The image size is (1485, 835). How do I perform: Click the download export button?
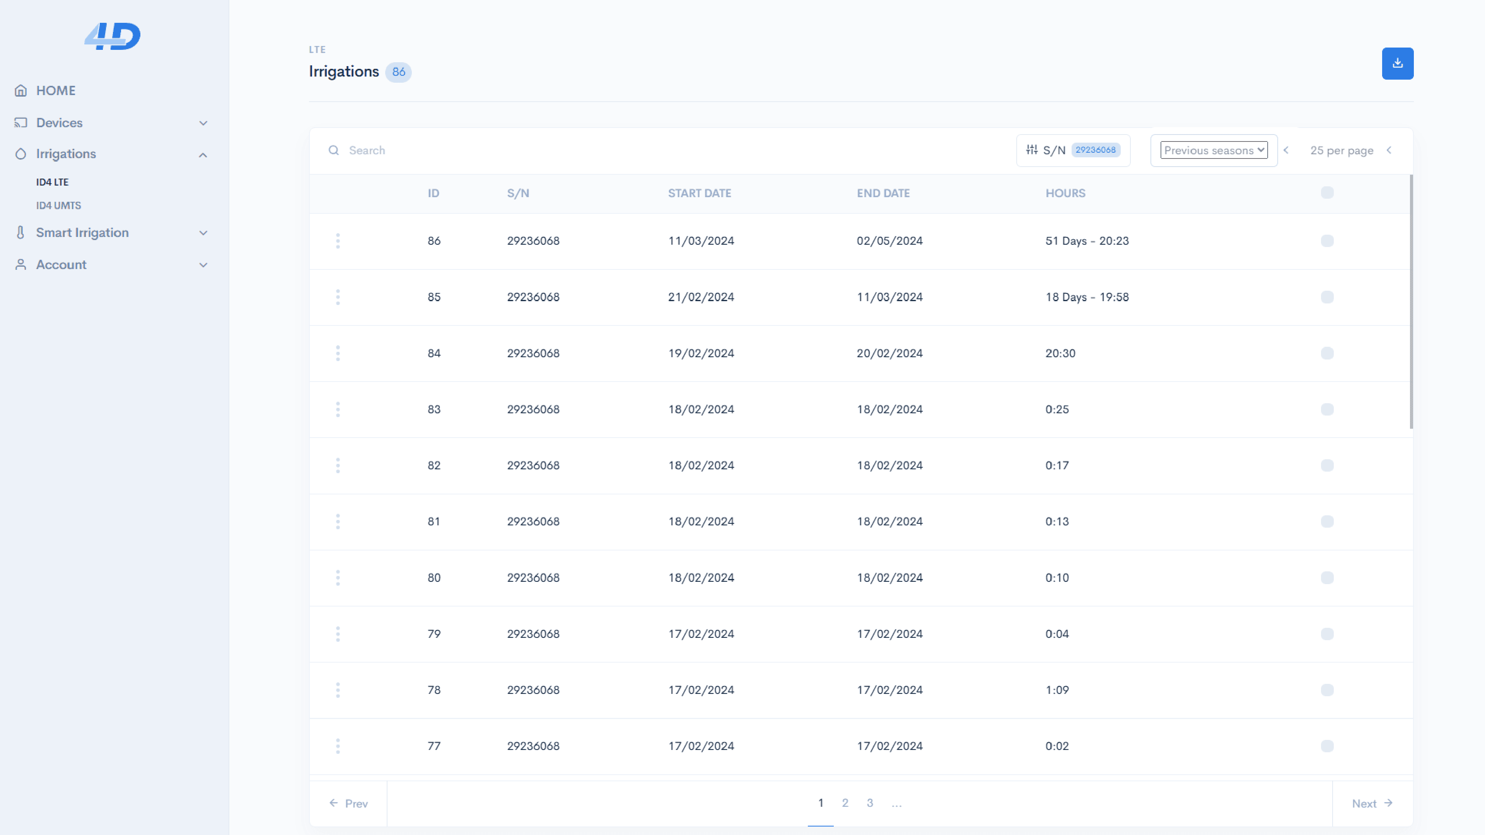tap(1397, 63)
